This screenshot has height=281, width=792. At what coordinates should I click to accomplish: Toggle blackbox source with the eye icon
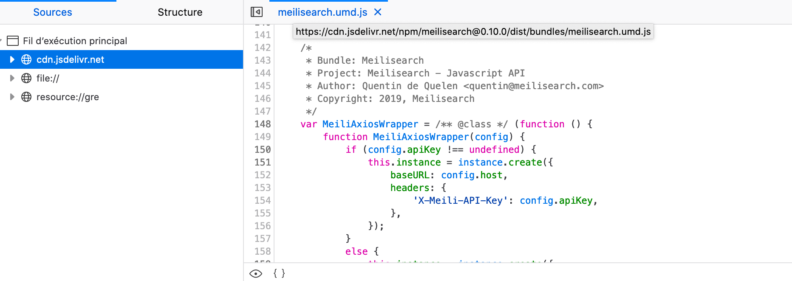[x=256, y=273]
